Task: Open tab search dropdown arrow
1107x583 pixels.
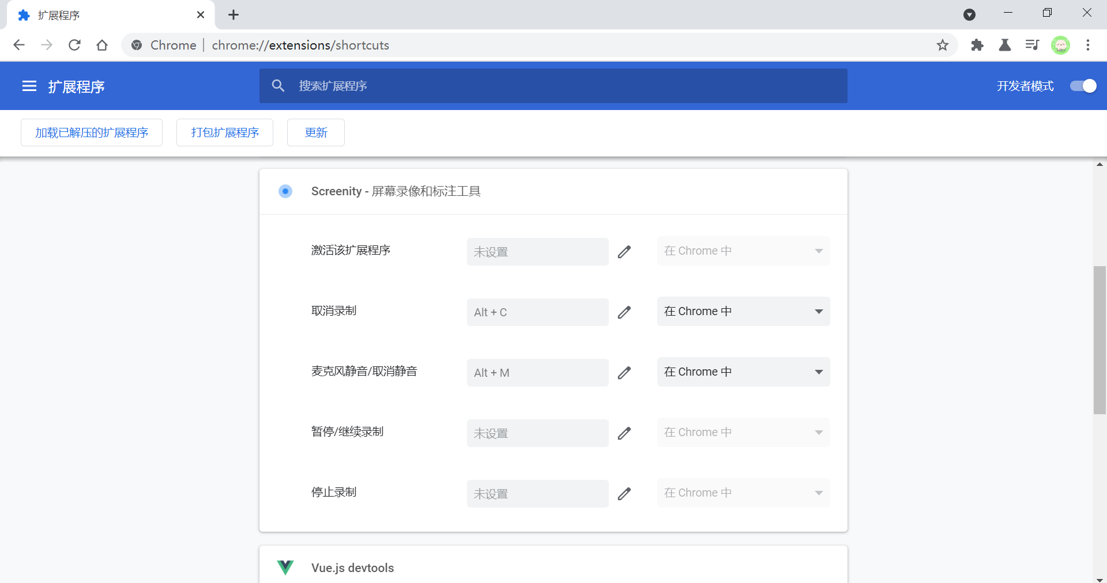Action: pyautogui.click(x=970, y=14)
